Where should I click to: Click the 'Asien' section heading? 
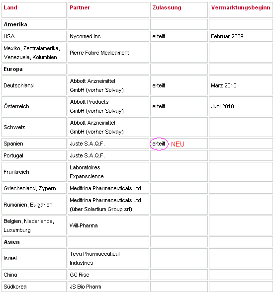tap(11, 242)
